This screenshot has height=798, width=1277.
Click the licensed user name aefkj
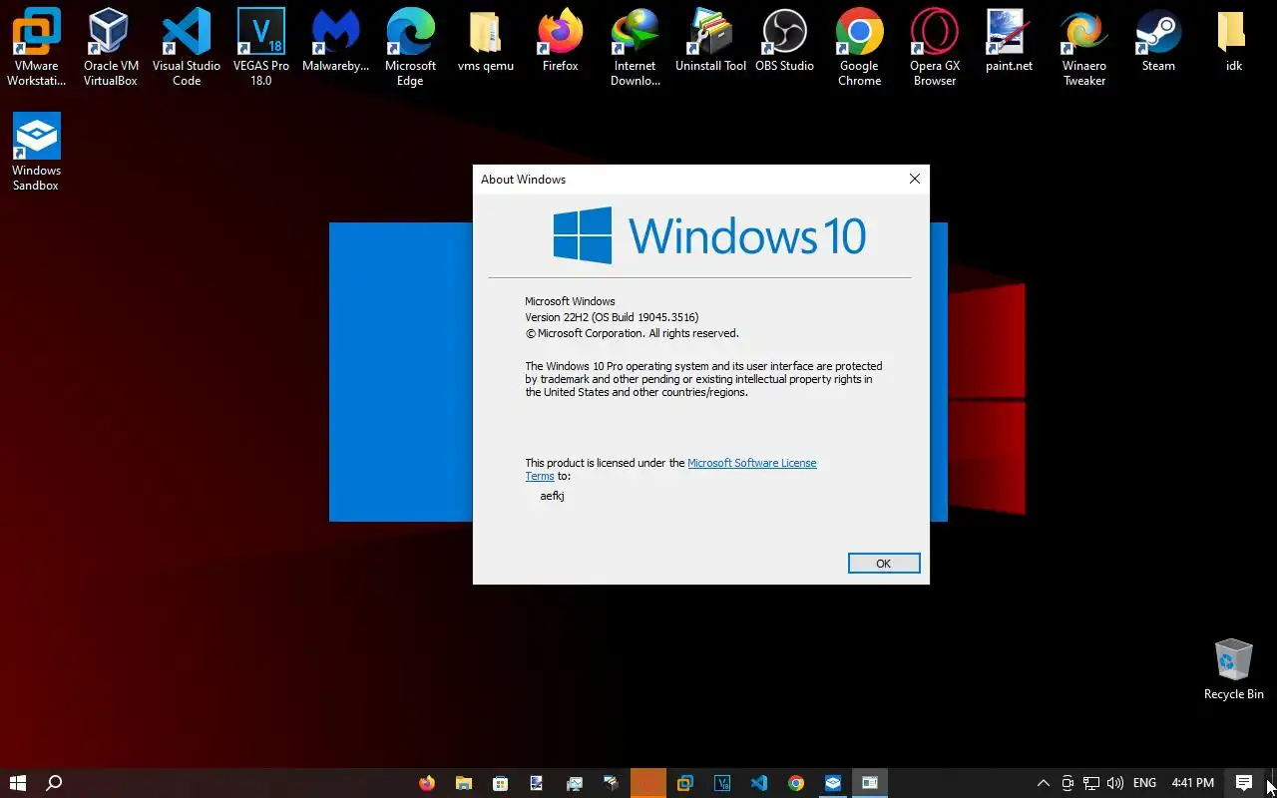click(553, 496)
